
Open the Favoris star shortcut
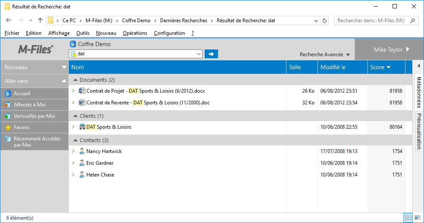point(8,127)
